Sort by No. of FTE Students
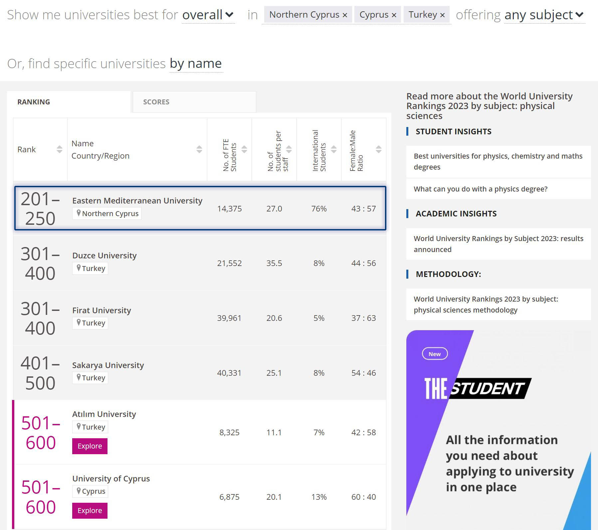598x530 pixels. click(244, 149)
